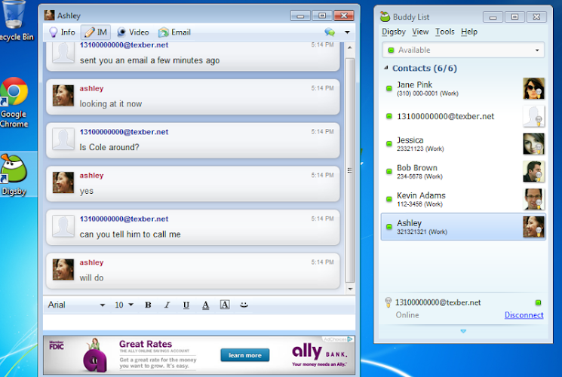
Task: Switch to the IM tab
Action: pos(96,32)
